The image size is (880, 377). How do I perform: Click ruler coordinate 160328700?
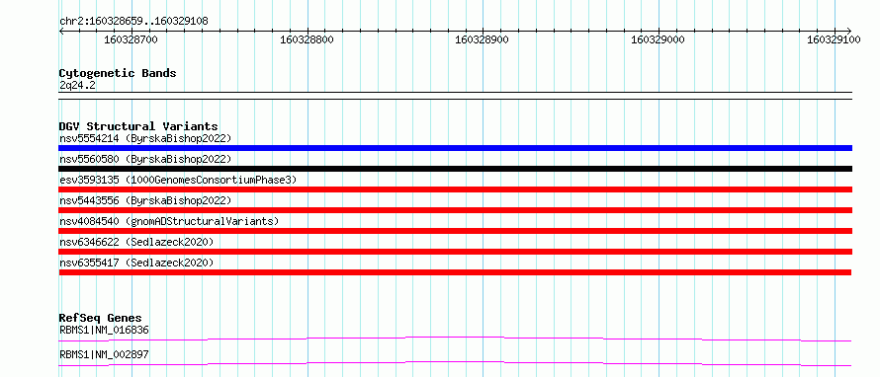[x=131, y=39]
